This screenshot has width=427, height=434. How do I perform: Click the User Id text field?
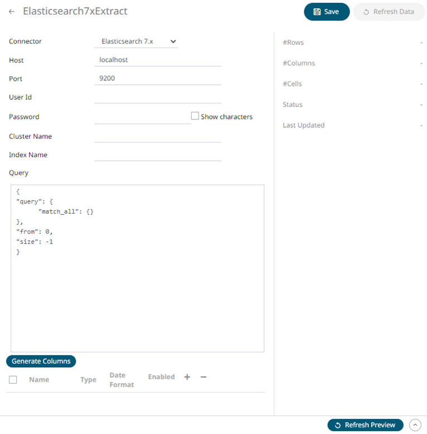pyautogui.click(x=158, y=97)
